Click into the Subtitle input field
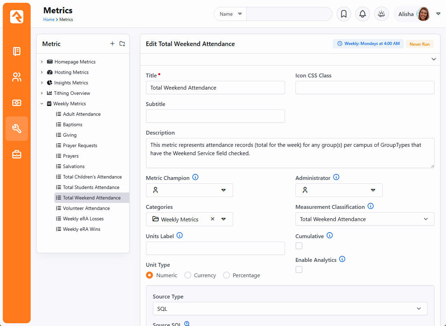 pos(215,116)
